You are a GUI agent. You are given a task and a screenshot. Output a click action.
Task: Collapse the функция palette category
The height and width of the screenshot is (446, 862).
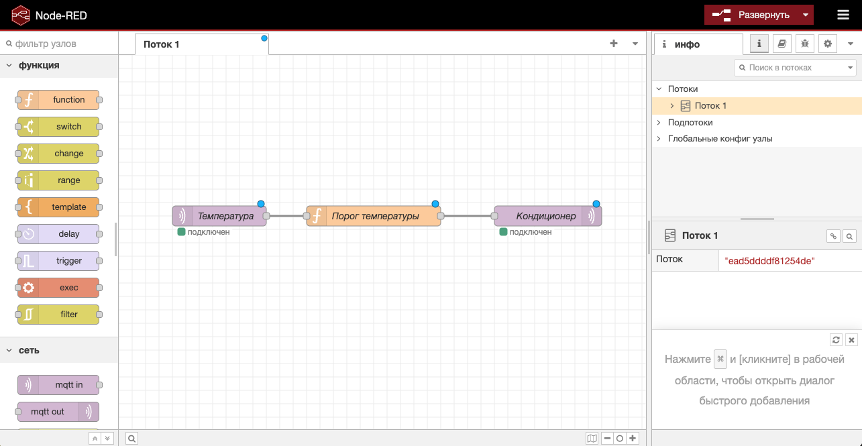pyautogui.click(x=9, y=65)
